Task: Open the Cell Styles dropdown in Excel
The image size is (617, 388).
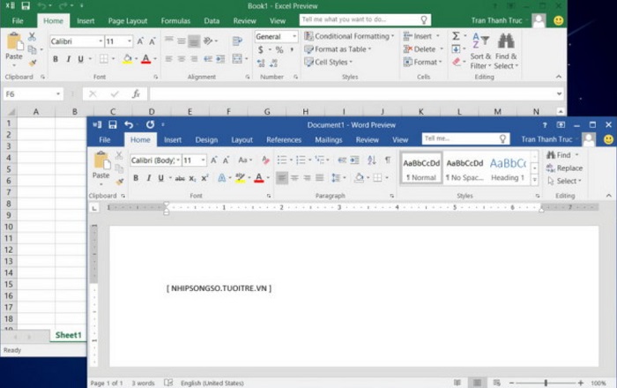Action: point(328,63)
